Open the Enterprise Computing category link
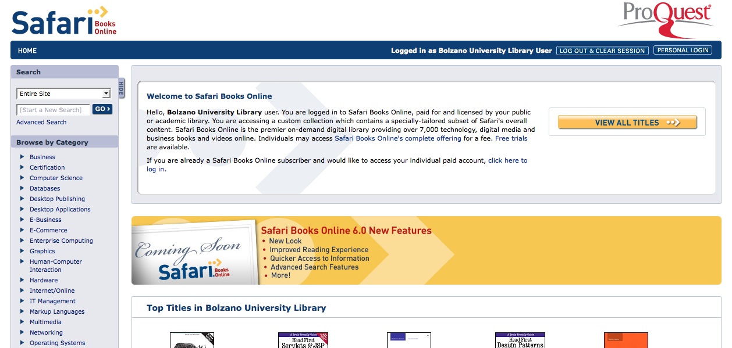Image resolution: width=732 pixels, height=348 pixels. 61,241
